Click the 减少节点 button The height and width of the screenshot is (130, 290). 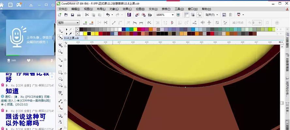click(238, 23)
